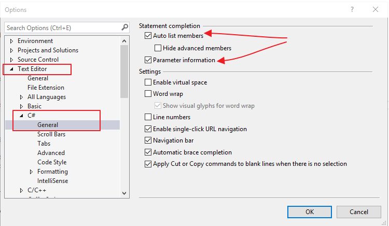Select Source Control label
389x226 pixels.
pyautogui.click(x=38, y=60)
